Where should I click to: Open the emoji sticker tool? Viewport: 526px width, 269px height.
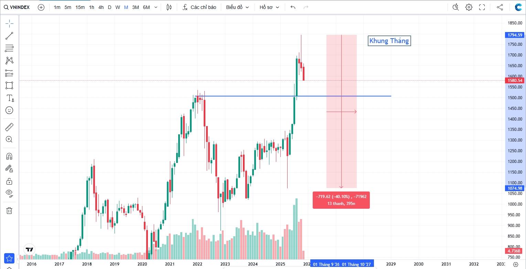pos(9,110)
